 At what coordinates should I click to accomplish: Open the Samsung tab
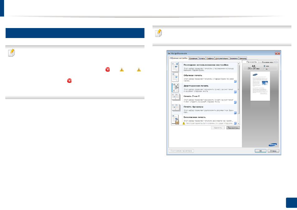(243, 58)
